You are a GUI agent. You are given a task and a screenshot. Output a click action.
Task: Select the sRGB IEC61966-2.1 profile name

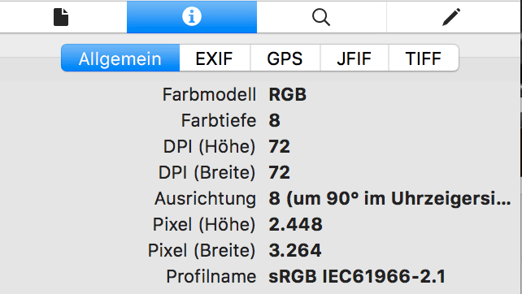(357, 276)
